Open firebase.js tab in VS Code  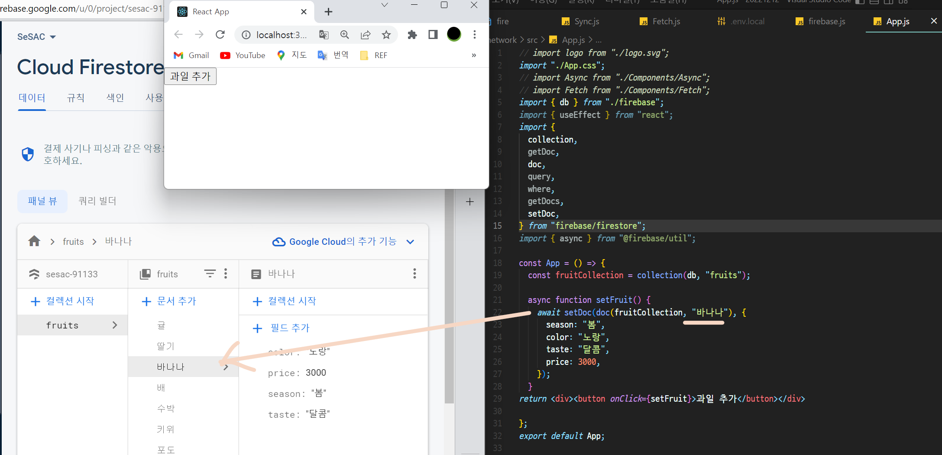[x=821, y=22]
